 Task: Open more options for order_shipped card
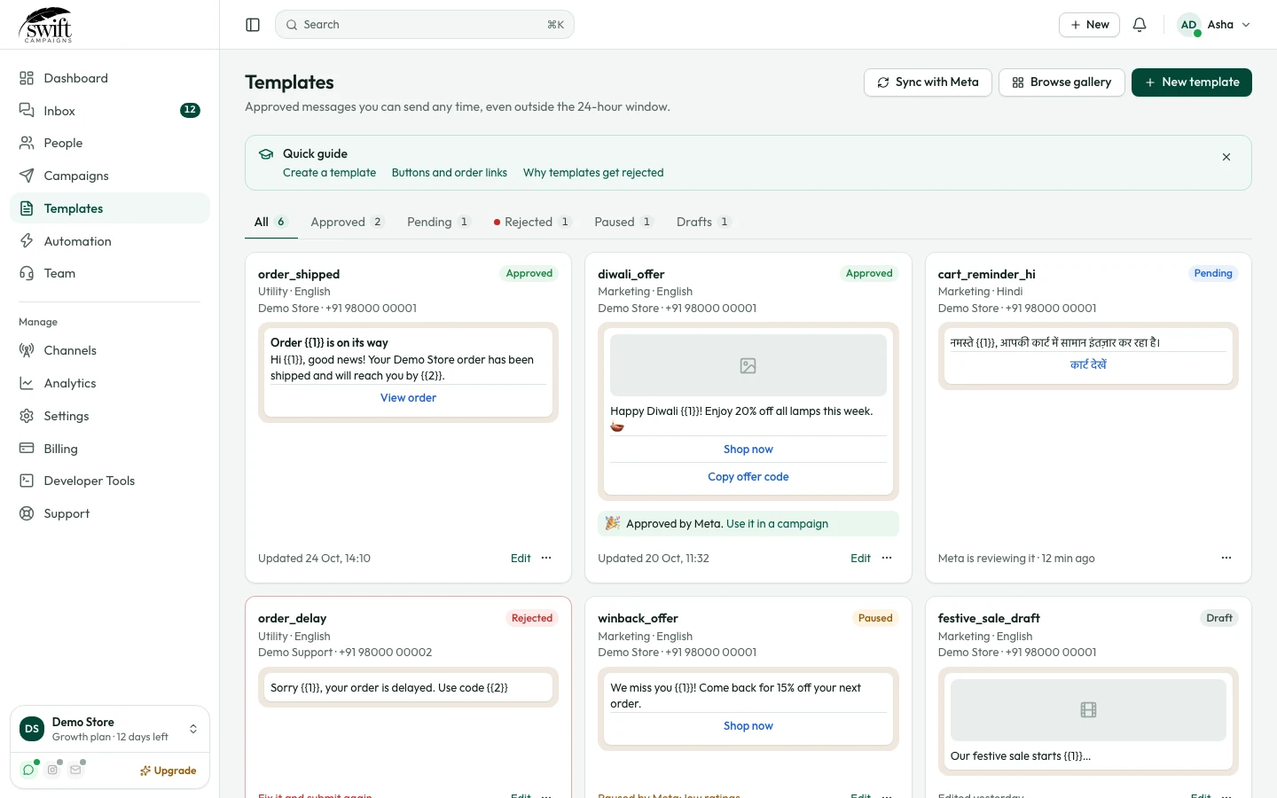tap(546, 558)
